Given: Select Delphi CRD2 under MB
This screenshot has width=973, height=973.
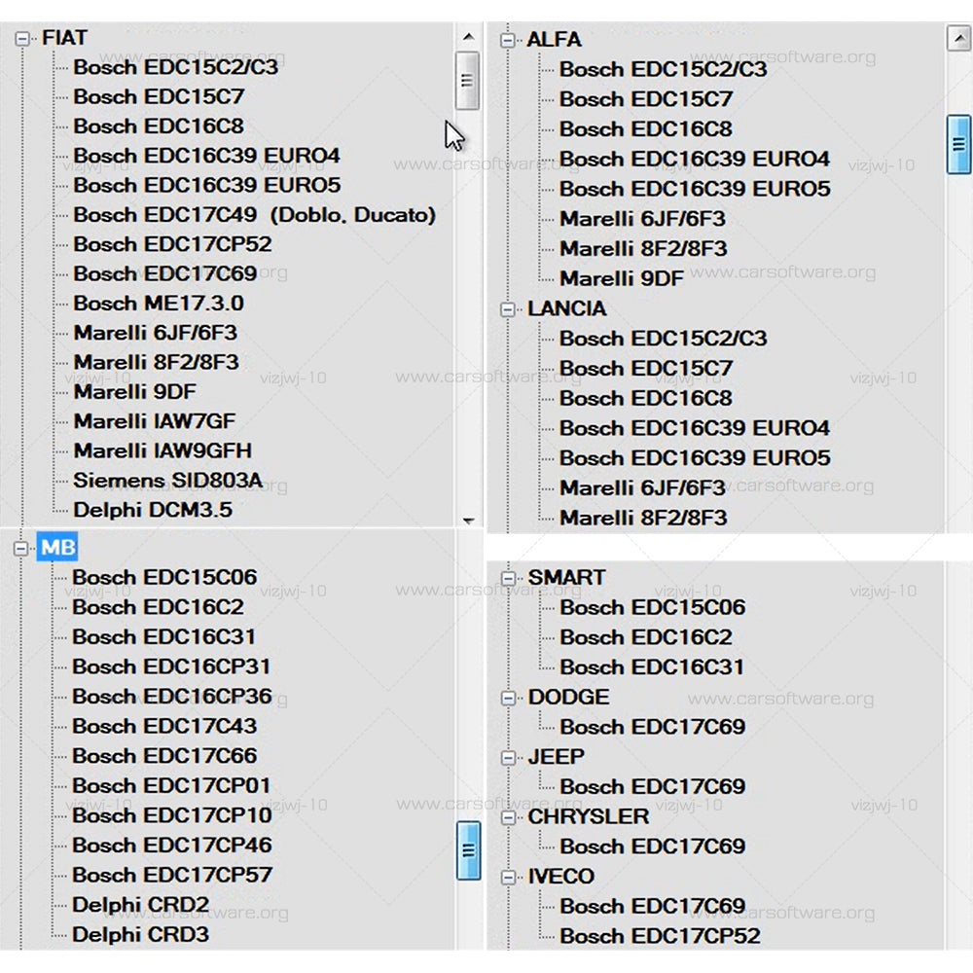Looking at the screenshot, I should coord(141,905).
